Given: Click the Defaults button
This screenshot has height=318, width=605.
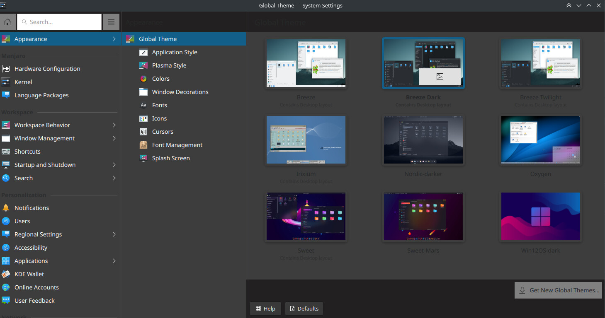Looking at the screenshot, I should tap(304, 308).
